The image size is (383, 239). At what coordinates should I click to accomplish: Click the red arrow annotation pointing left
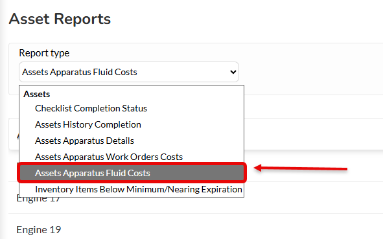point(301,168)
